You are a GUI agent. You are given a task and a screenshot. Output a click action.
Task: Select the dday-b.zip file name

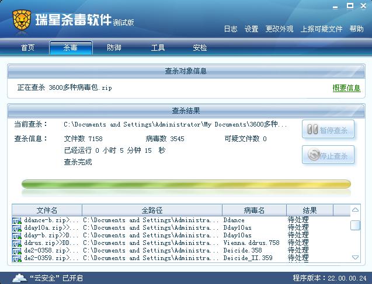(51, 236)
